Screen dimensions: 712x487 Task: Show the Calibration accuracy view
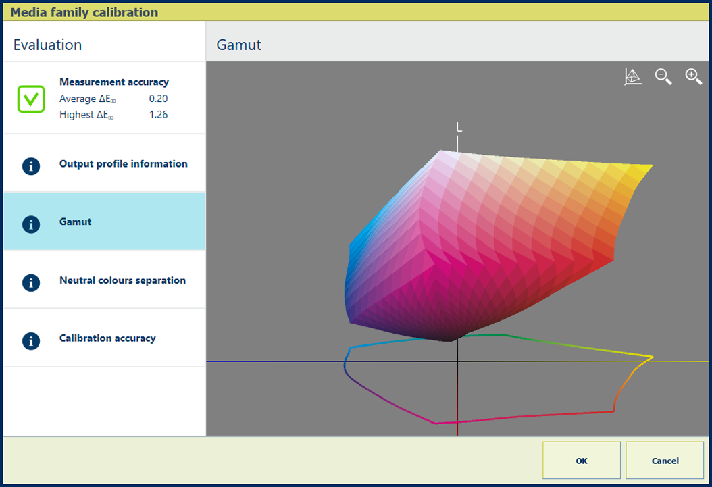[107, 338]
